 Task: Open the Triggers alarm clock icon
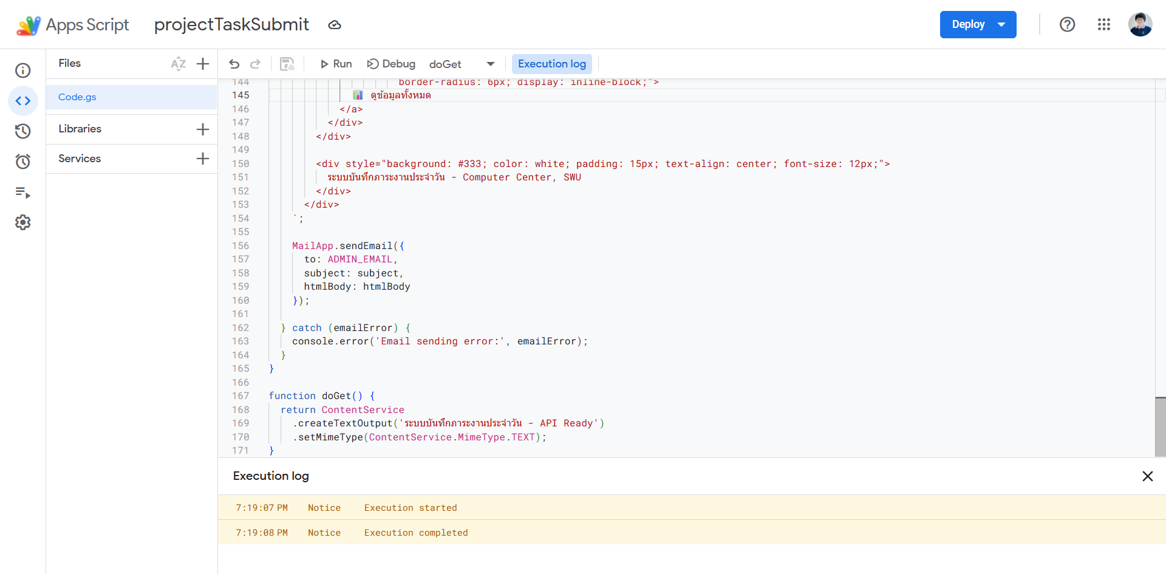coord(23,162)
